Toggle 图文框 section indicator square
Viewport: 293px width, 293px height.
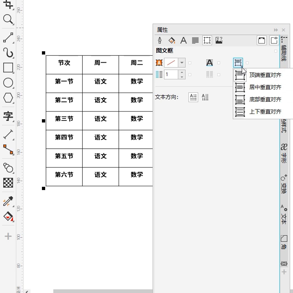(276, 51)
